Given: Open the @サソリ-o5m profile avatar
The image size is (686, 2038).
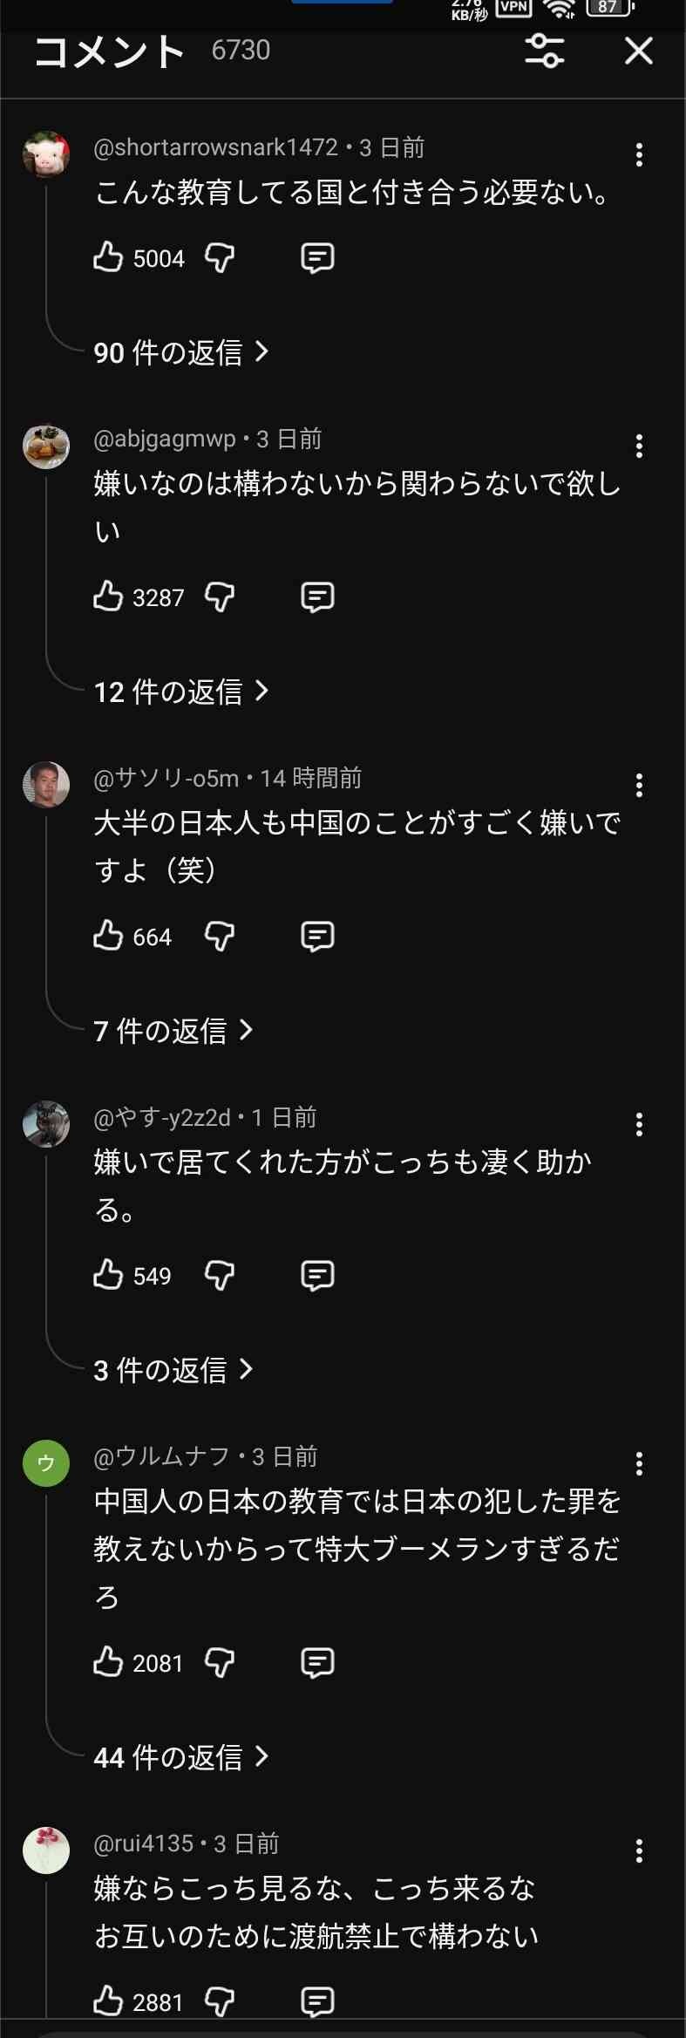Looking at the screenshot, I should pos(46,785).
